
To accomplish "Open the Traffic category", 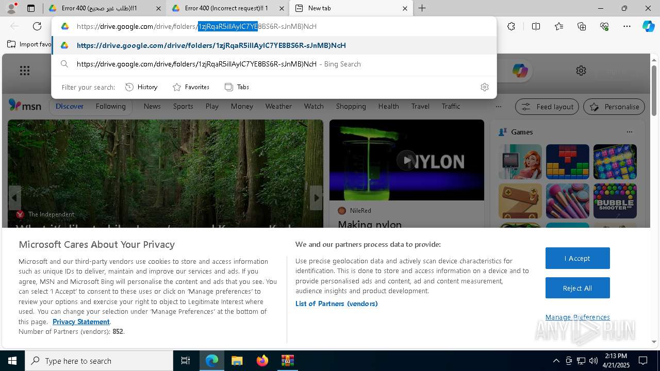I will 451,106.
